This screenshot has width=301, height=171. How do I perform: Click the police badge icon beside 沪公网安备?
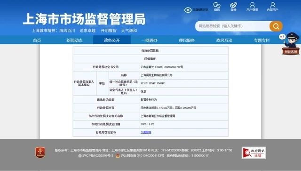(118, 156)
